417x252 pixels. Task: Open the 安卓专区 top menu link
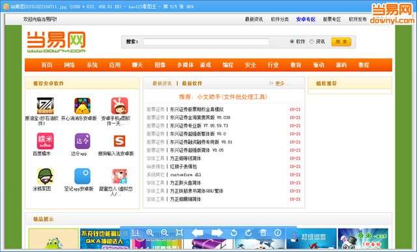point(306,20)
